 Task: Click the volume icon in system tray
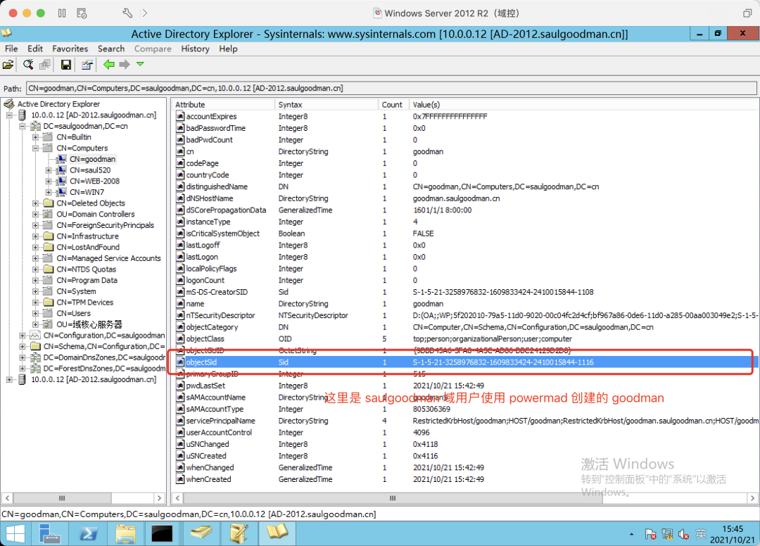pos(683,534)
